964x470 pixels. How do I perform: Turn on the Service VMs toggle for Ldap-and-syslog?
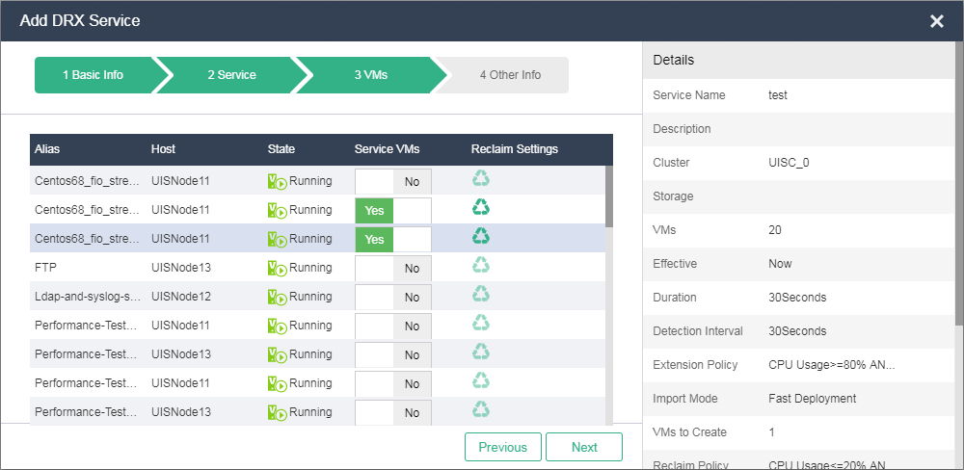click(x=393, y=298)
